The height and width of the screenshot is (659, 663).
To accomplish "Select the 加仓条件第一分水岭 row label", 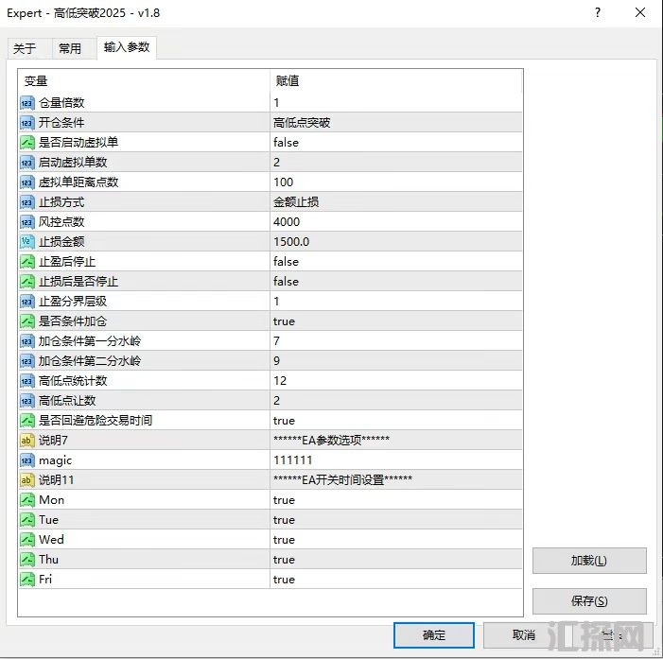I will (x=90, y=341).
